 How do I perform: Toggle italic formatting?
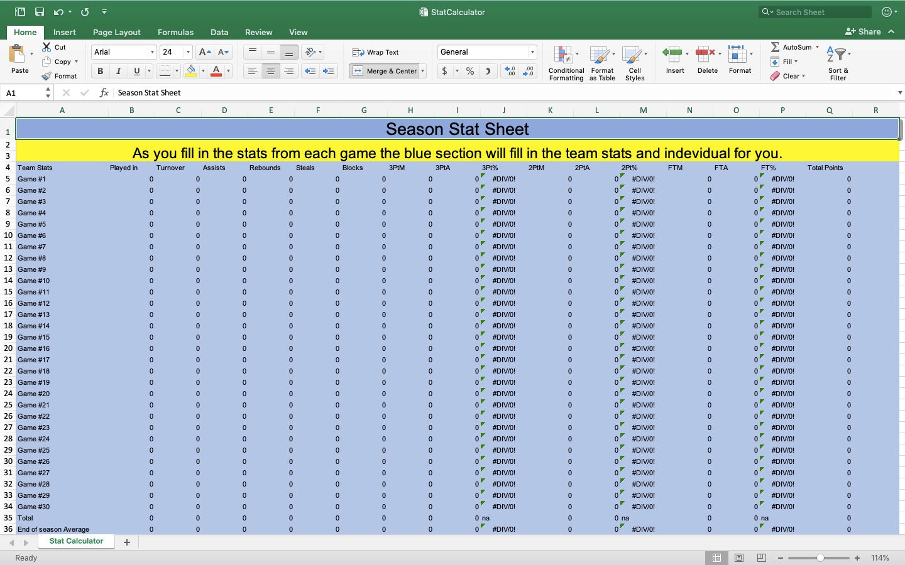(x=118, y=71)
